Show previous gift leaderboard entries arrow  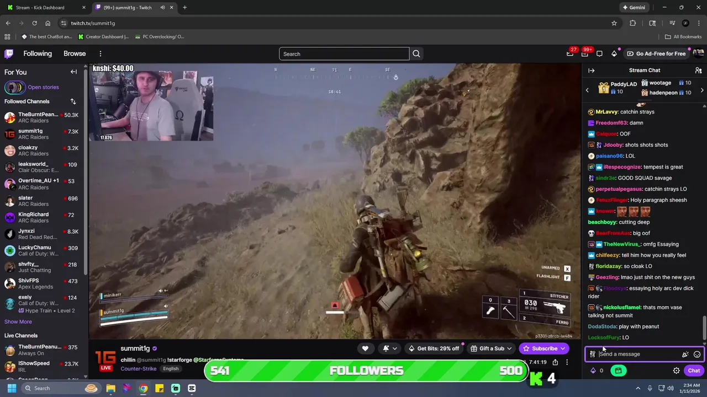coord(587,90)
